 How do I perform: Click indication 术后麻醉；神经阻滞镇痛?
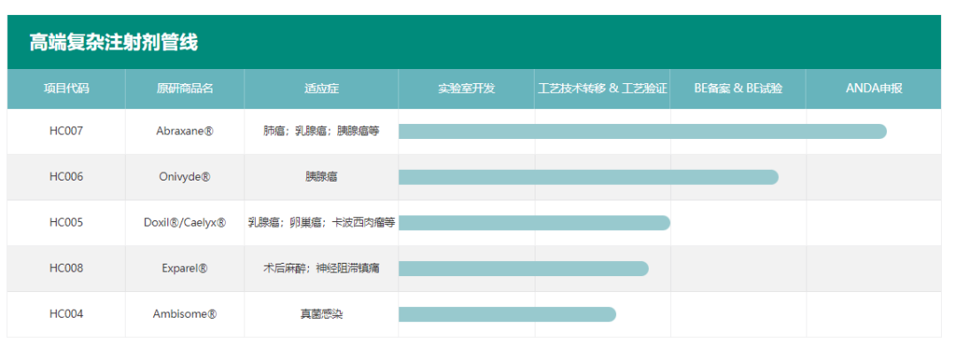321,268
